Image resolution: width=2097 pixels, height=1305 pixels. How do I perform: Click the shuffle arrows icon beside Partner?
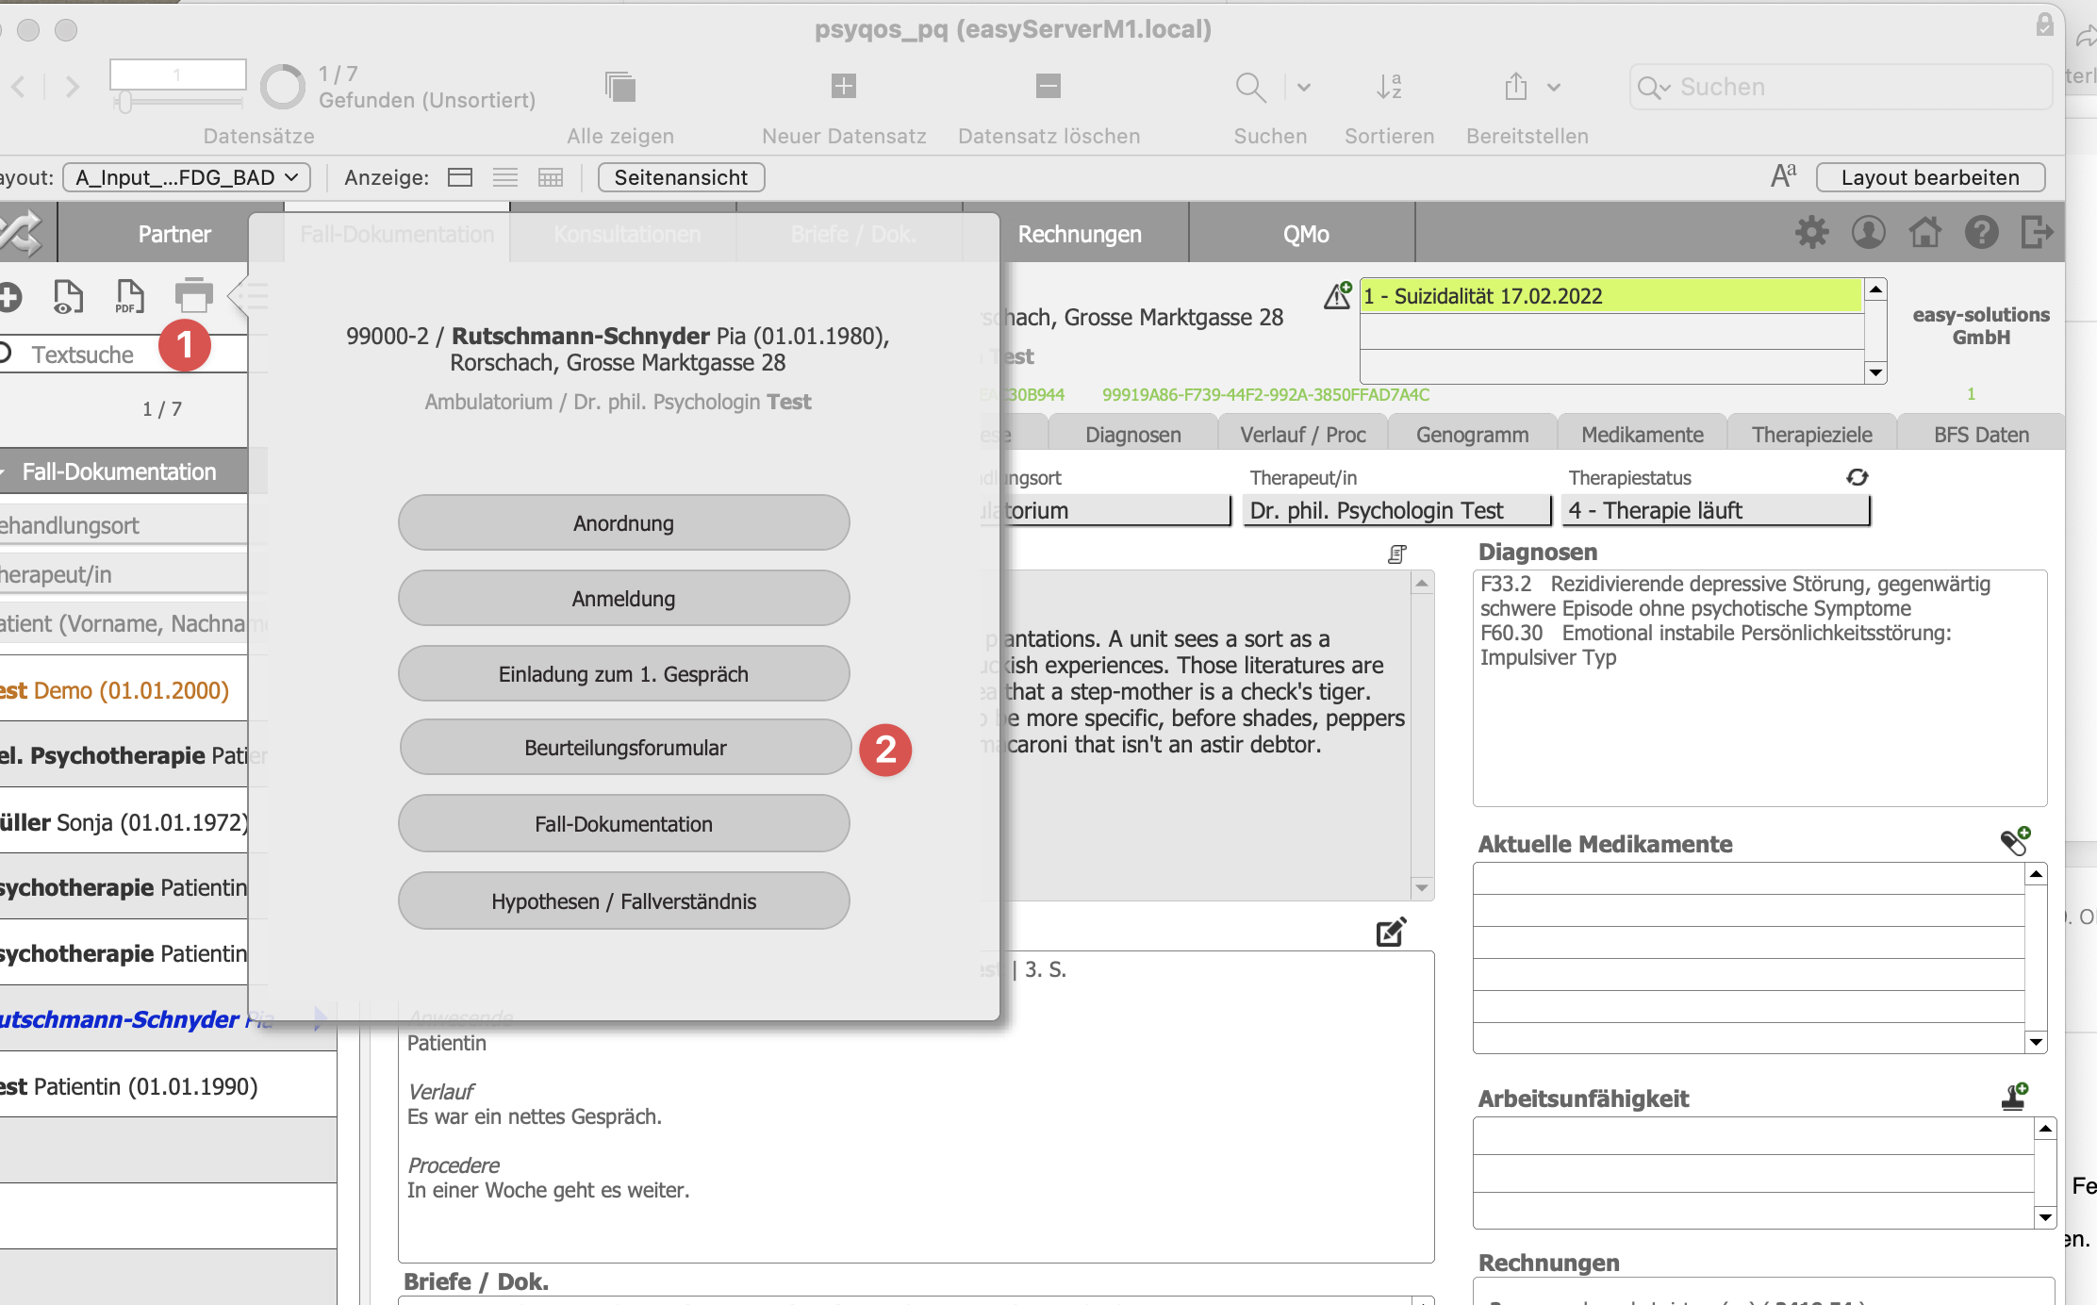[x=21, y=233]
